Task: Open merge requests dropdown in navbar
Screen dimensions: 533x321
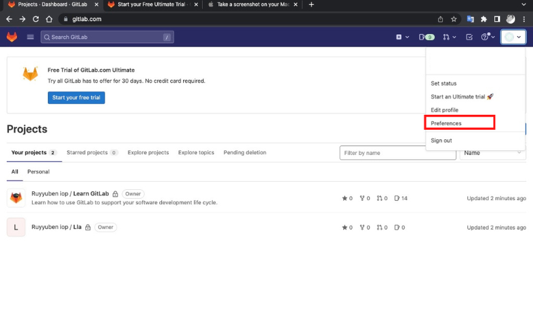Action: coord(449,37)
